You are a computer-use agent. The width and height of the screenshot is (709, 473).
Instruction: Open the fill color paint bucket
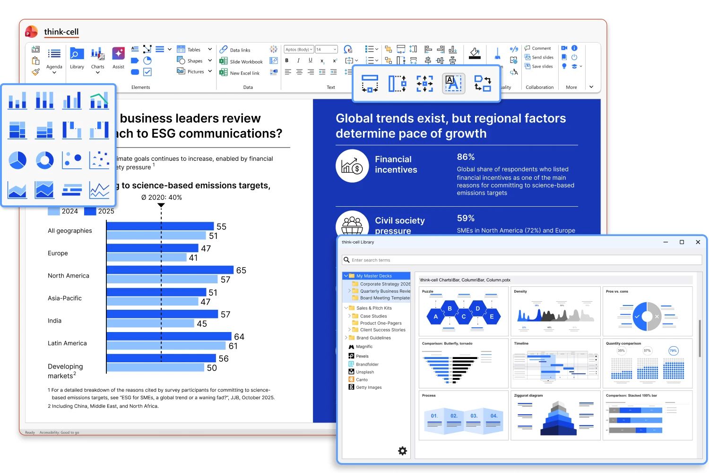coord(475,53)
